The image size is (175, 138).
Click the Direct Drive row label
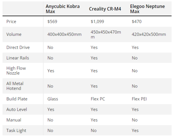(18, 47)
